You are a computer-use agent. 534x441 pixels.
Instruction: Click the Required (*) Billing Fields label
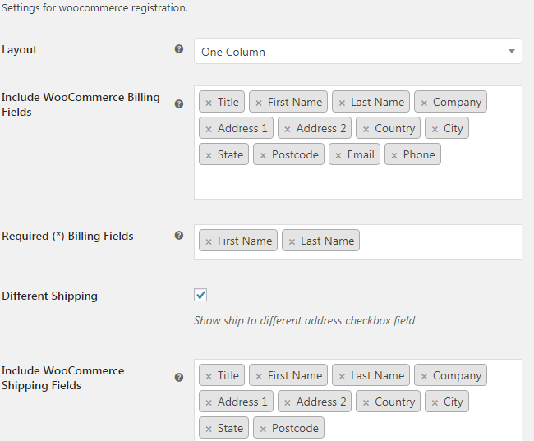point(67,236)
